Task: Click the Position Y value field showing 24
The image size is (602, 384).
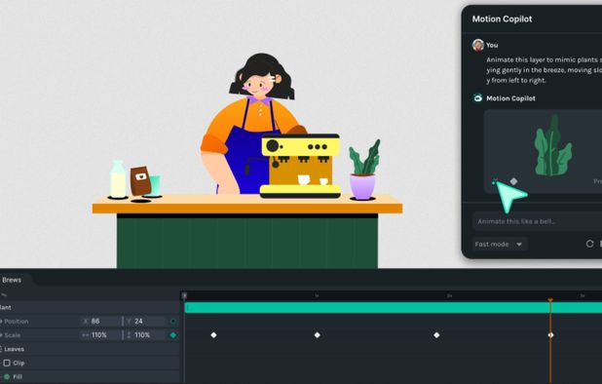Action: click(x=144, y=321)
